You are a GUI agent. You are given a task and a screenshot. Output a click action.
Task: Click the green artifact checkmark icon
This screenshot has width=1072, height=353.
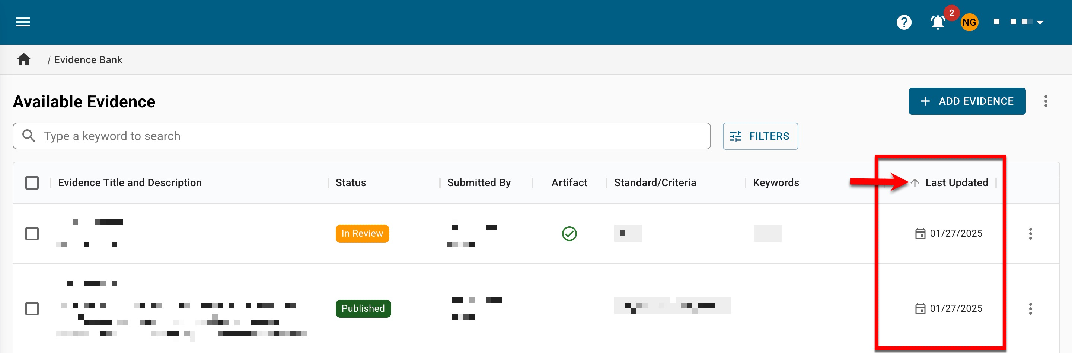point(569,234)
